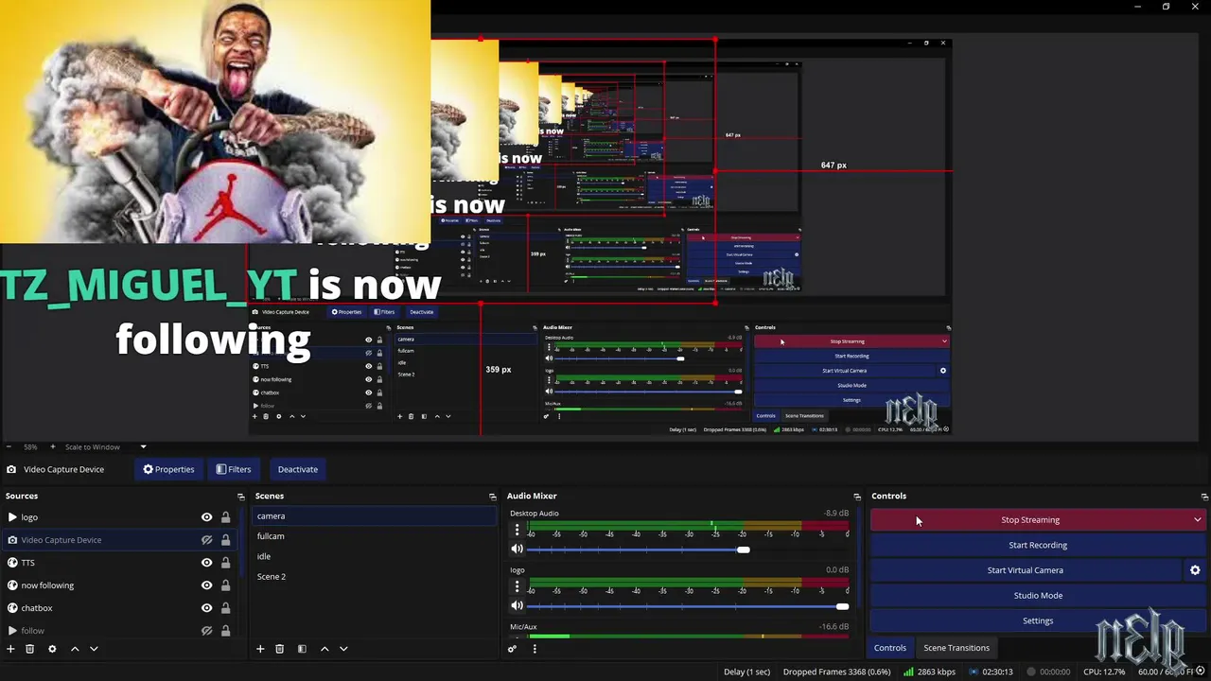Screen dimensions: 1211x681
Task: Open source properties gear in Sources toolbar
Action: (52, 649)
